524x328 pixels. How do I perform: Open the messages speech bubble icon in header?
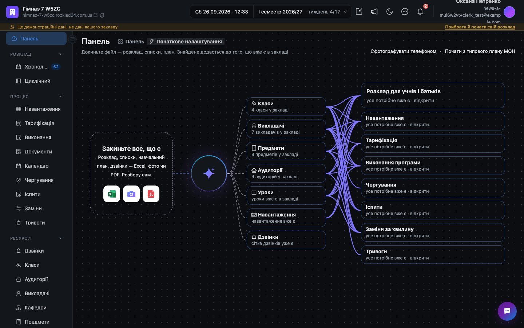pyautogui.click(x=405, y=12)
